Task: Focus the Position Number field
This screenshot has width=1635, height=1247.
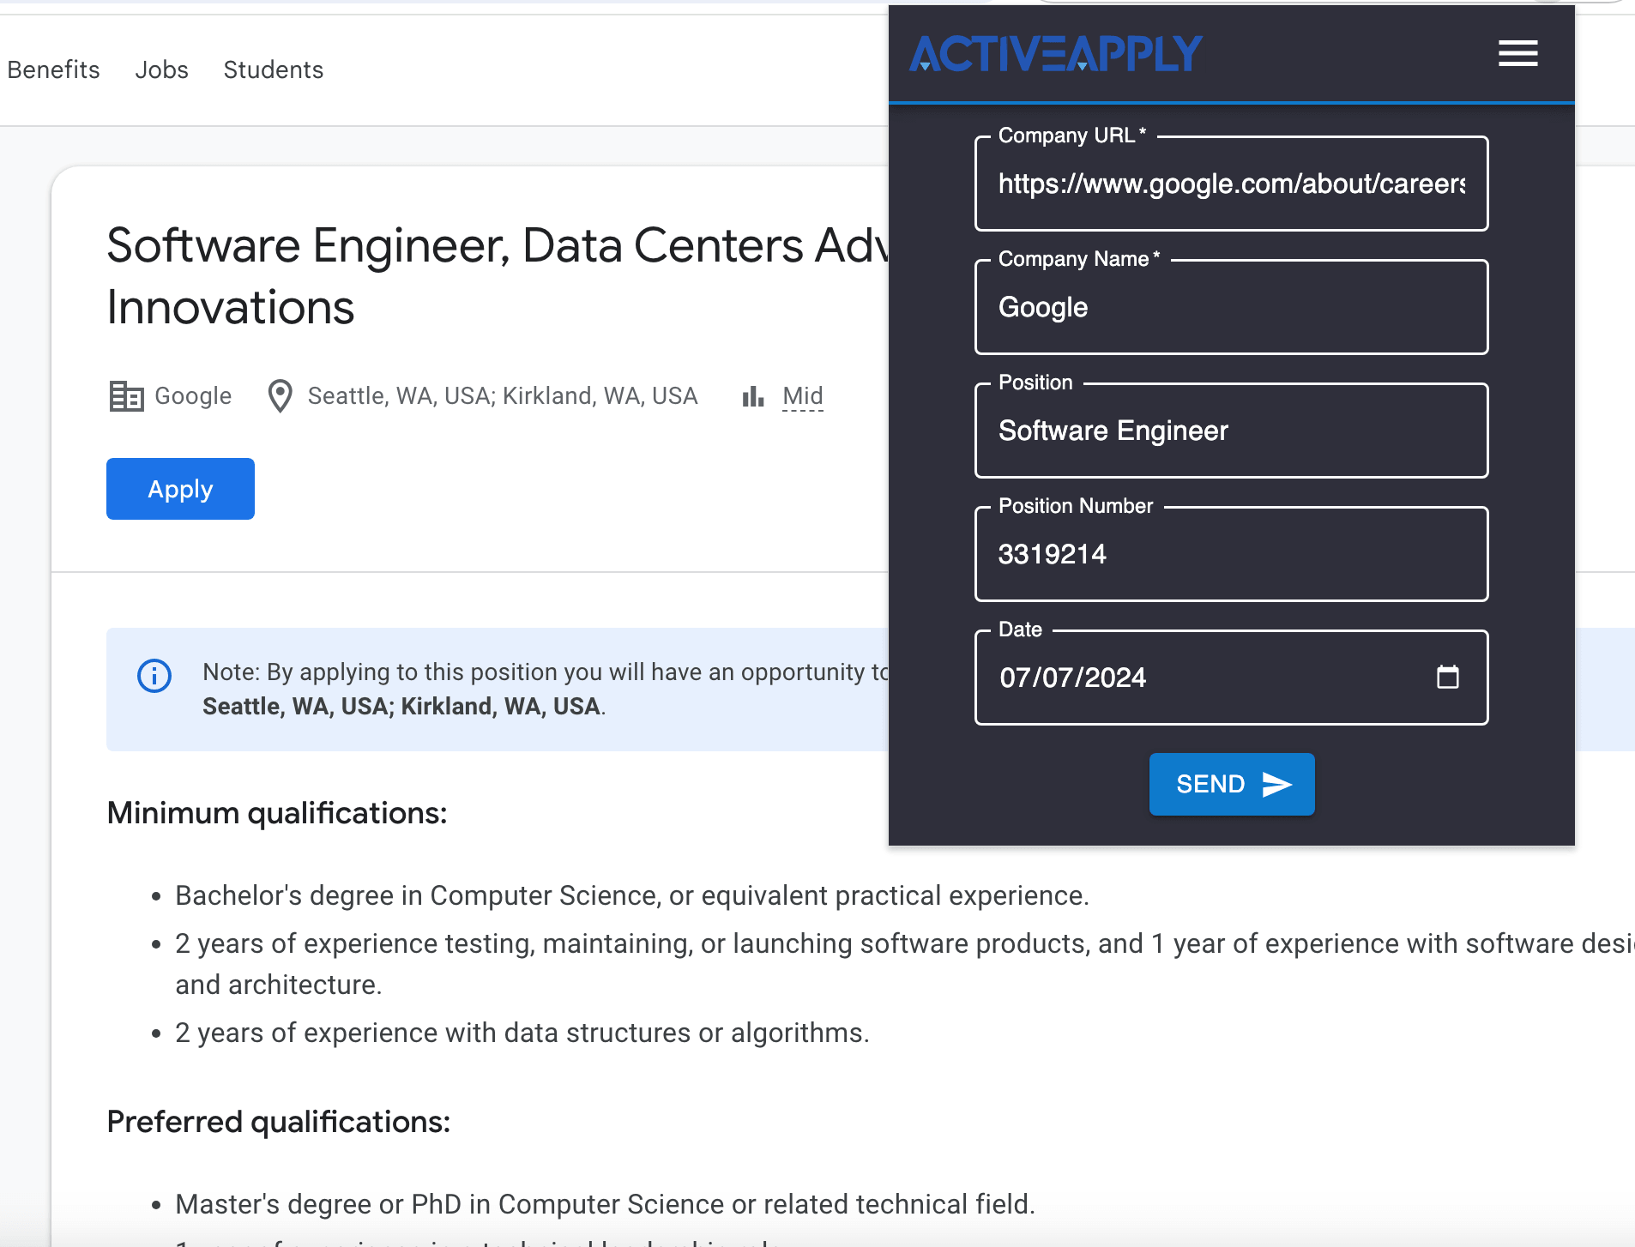Action: [1232, 554]
